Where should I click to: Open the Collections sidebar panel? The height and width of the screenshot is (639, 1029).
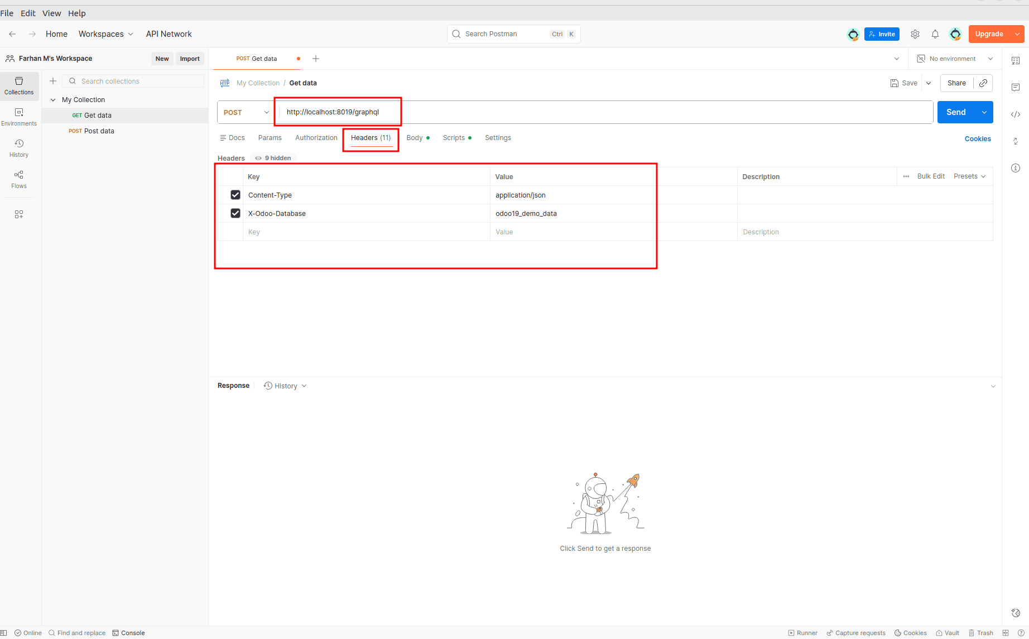click(19, 86)
